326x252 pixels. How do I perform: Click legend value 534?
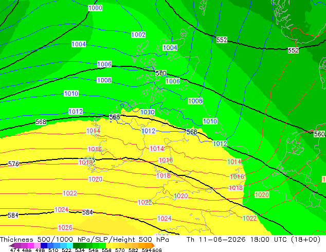tap(80, 250)
